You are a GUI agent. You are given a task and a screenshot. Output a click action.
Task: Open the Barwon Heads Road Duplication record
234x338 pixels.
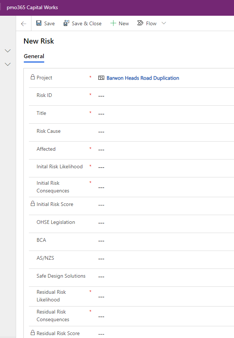[x=143, y=78]
